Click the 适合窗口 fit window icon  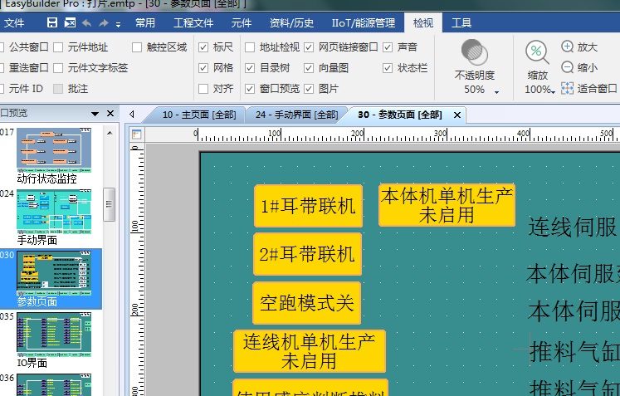click(x=568, y=88)
